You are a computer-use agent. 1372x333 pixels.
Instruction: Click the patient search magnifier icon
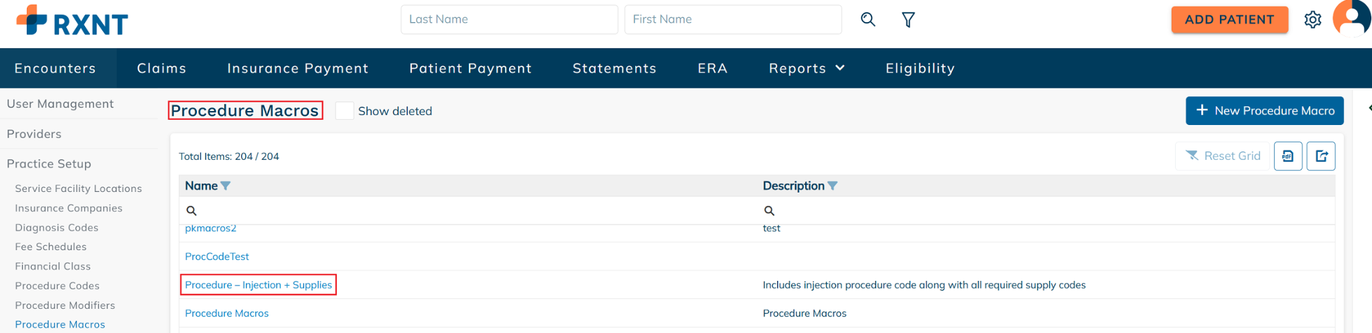tap(868, 19)
